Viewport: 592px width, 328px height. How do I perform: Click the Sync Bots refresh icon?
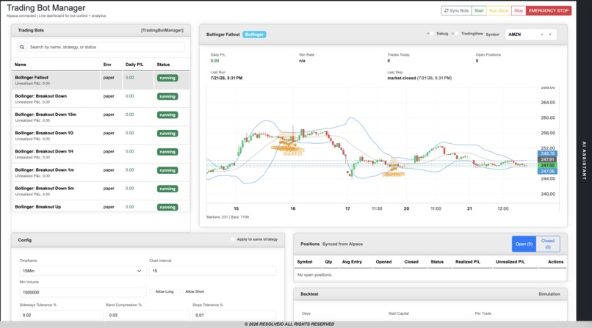coord(447,10)
